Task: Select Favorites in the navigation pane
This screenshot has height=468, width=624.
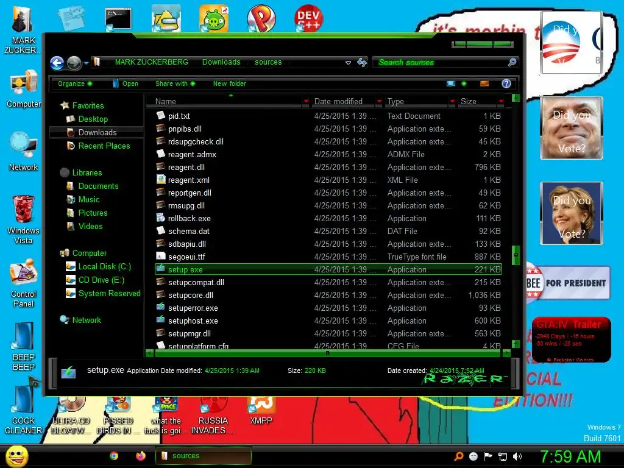Action: point(88,105)
